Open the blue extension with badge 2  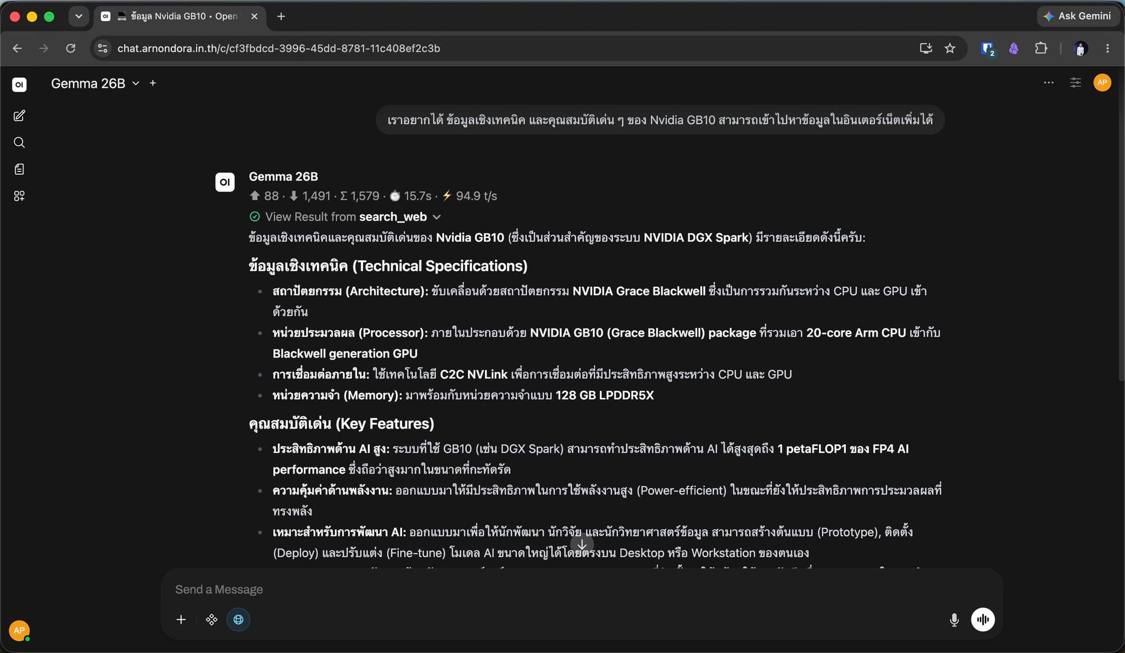987,49
